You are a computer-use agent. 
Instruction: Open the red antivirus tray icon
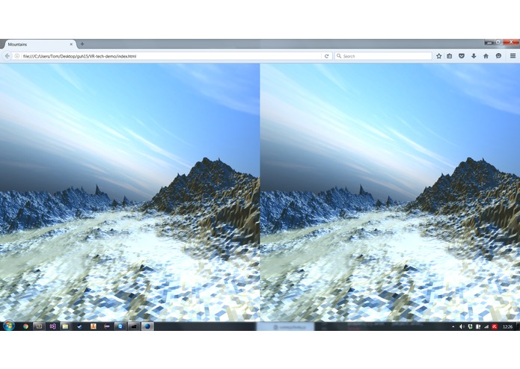pos(495,326)
